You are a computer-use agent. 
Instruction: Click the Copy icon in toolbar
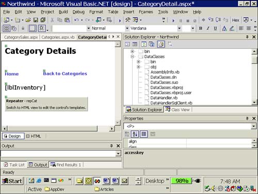(59, 20)
